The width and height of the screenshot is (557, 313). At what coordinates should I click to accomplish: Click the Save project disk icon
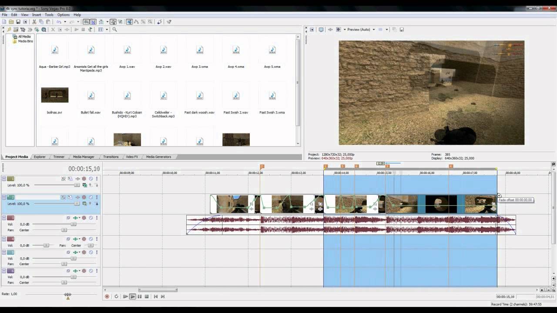click(x=18, y=22)
